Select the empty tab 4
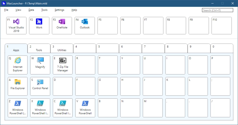The width and height of the screenshot is (238, 125). click(x=85, y=48)
